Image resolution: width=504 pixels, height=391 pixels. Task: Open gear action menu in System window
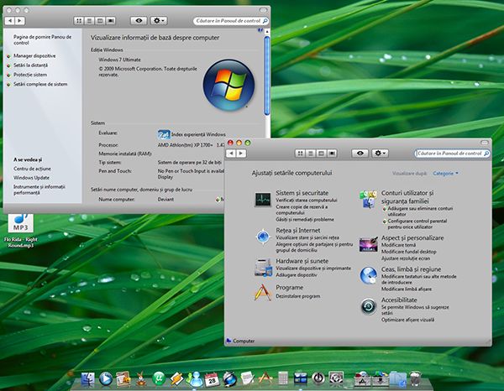[x=159, y=20]
